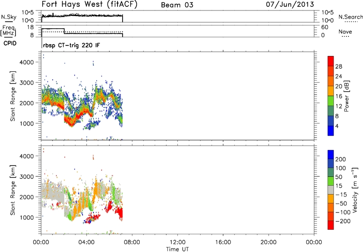Click the "rbsp CT-trig 220 IF" text
The height and width of the screenshot is (252, 363).
click(x=72, y=45)
